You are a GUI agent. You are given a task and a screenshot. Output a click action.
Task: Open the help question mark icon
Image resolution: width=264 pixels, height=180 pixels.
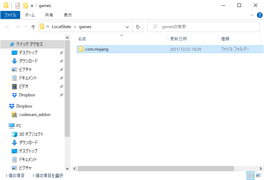(259, 15)
